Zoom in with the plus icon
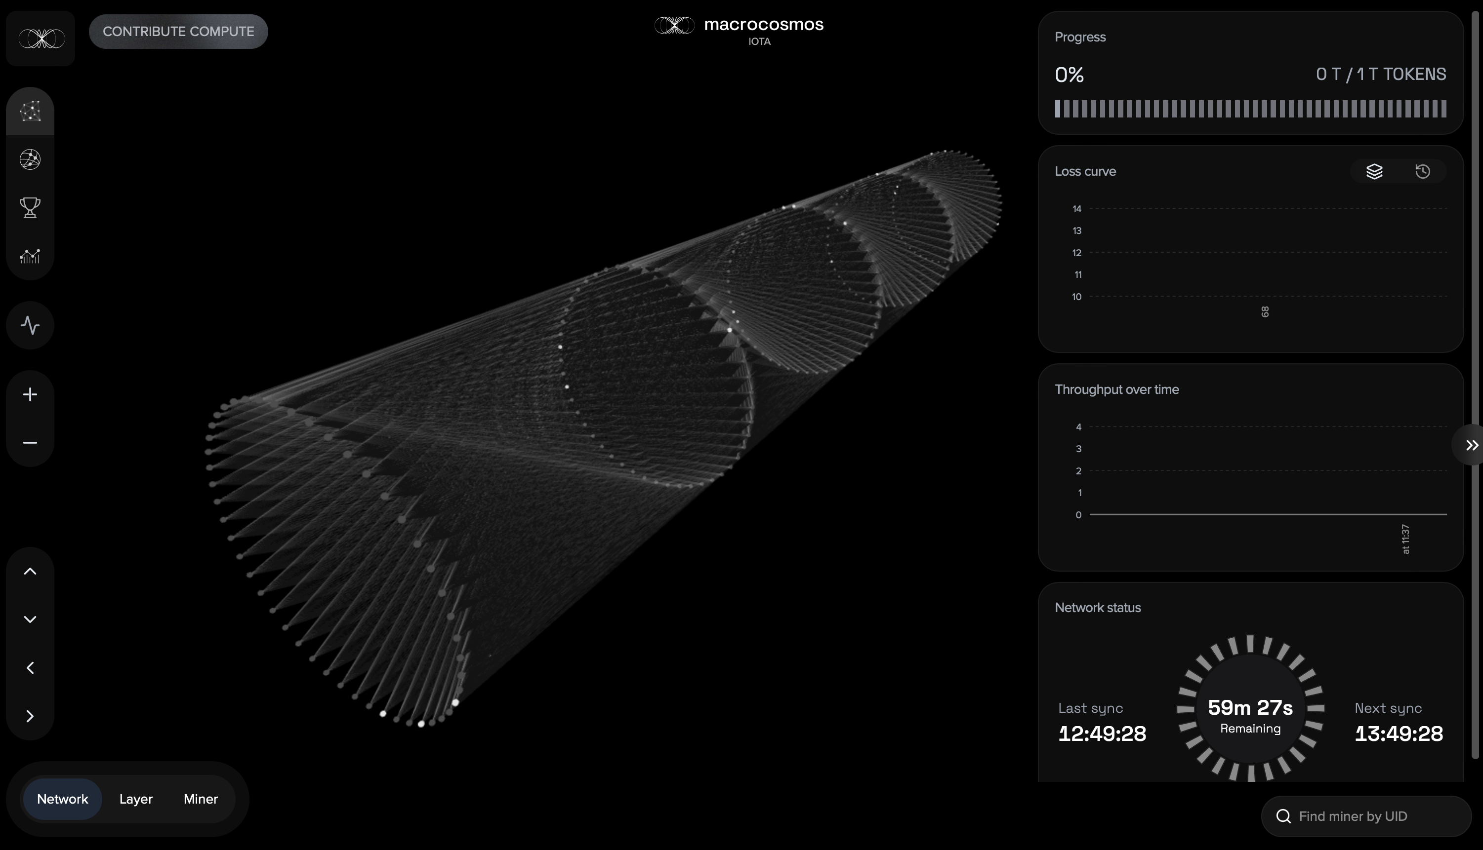 click(x=30, y=395)
